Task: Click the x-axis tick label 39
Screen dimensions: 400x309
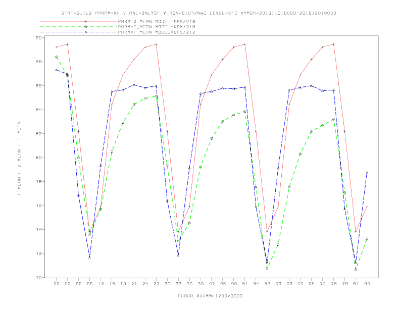Action: pos(201,284)
